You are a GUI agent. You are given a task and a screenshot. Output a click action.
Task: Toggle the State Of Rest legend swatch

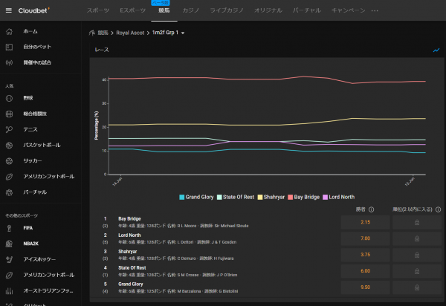coord(219,197)
